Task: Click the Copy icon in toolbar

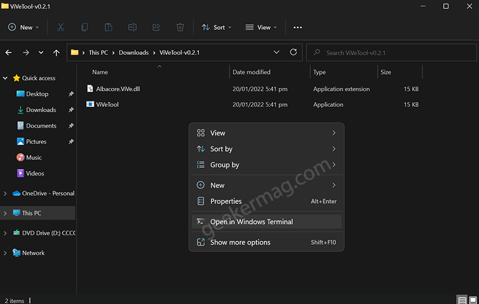Action: coord(84,27)
